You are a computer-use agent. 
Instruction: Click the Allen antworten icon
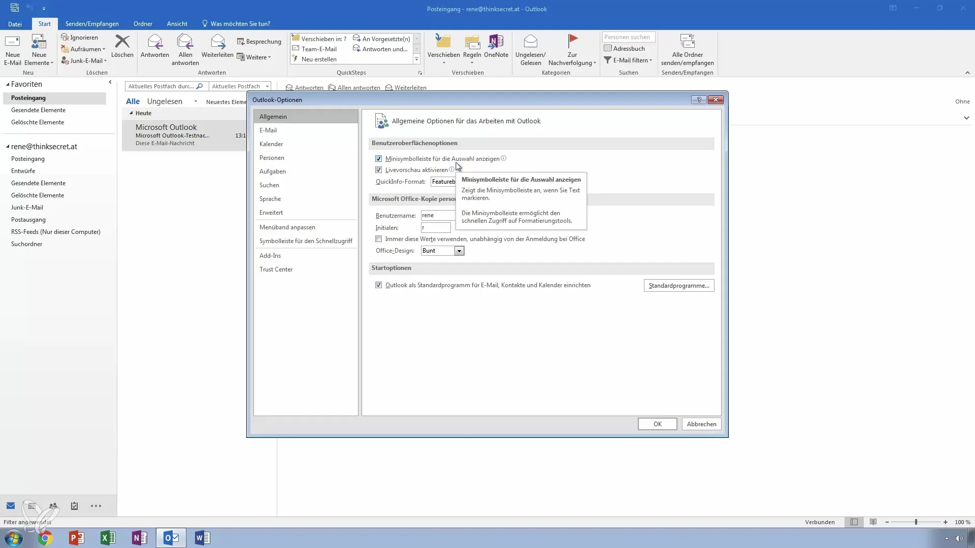(185, 42)
